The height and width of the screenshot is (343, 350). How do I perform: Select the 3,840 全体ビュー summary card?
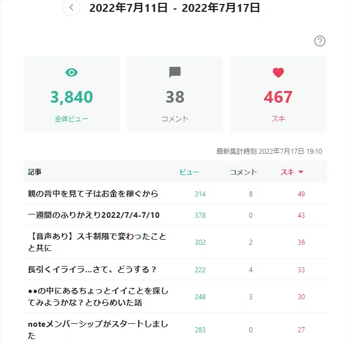click(x=72, y=94)
